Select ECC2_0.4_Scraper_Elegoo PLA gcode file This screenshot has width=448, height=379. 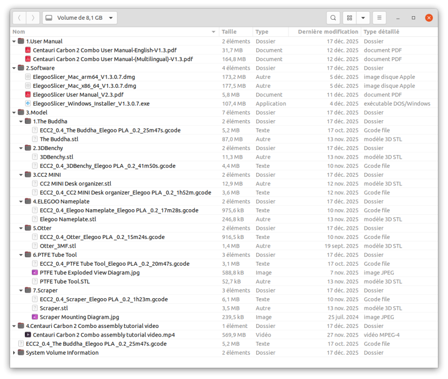[x=104, y=299]
